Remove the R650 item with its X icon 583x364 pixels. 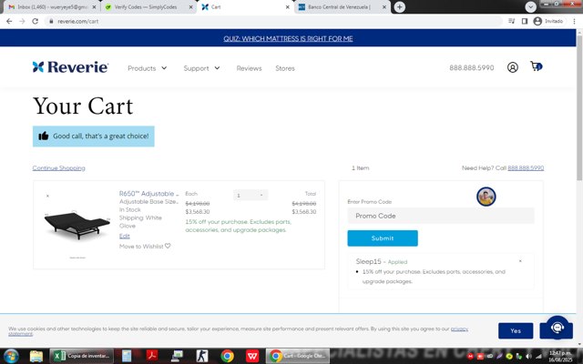coord(47,196)
